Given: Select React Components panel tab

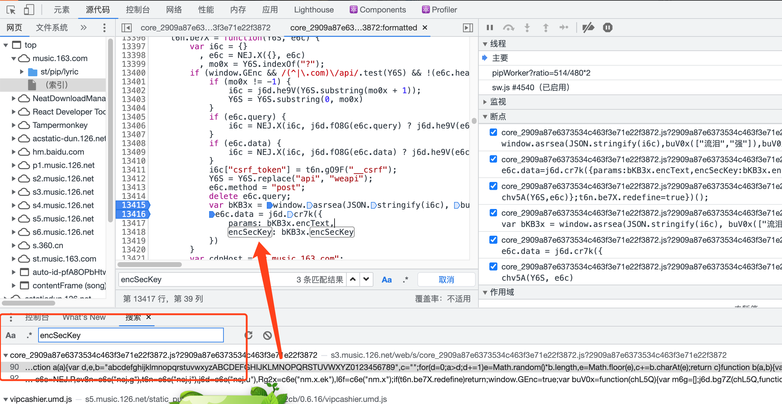Looking at the screenshot, I should coord(377,10).
